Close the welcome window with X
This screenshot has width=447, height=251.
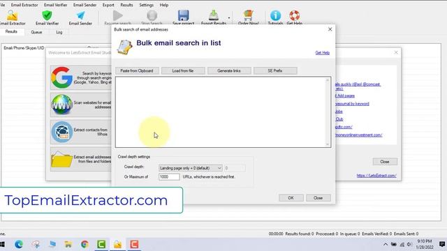396,52
